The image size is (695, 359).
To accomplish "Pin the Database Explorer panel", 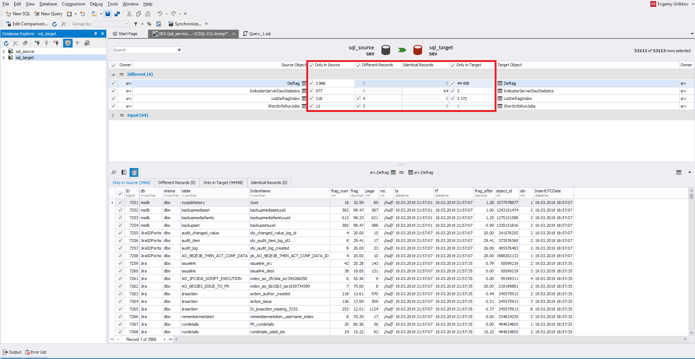I will (x=96, y=34).
